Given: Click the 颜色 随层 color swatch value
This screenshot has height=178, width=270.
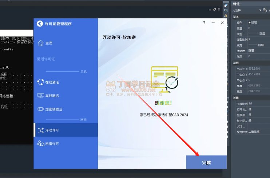Looking at the screenshot, I should (253, 22).
